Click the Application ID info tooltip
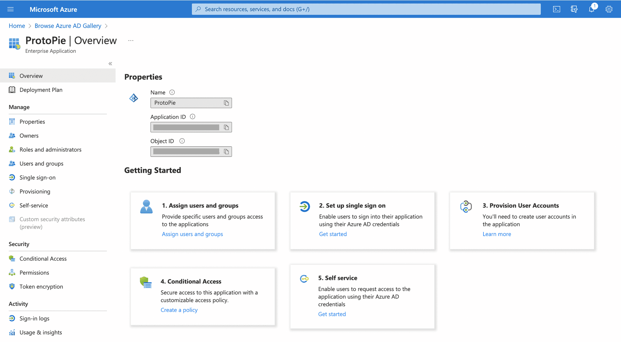The width and height of the screenshot is (621, 342). pyautogui.click(x=193, y=116)
